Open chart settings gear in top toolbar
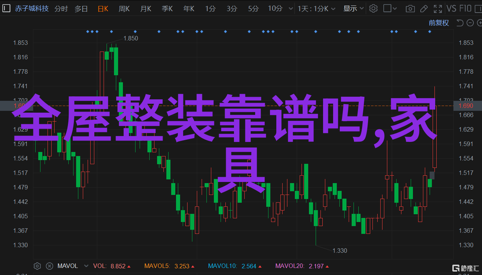The image size is (482, 275). point(373,8)
